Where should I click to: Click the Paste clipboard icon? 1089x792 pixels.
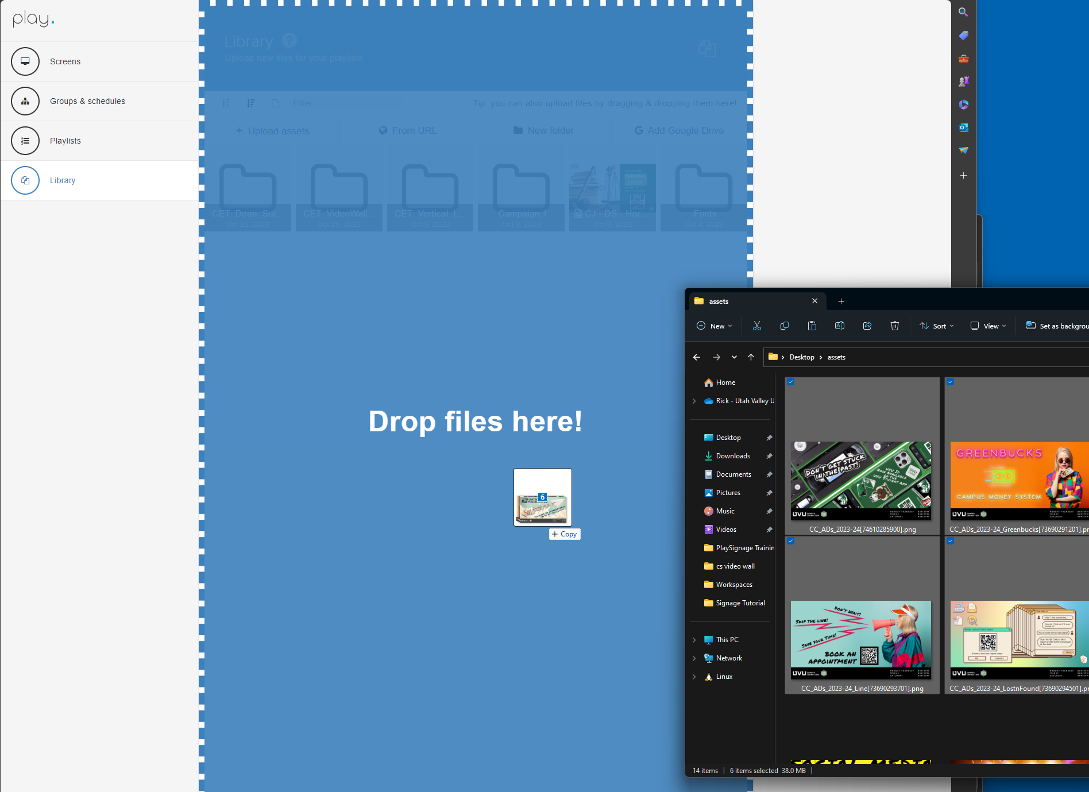coord(812,326)
